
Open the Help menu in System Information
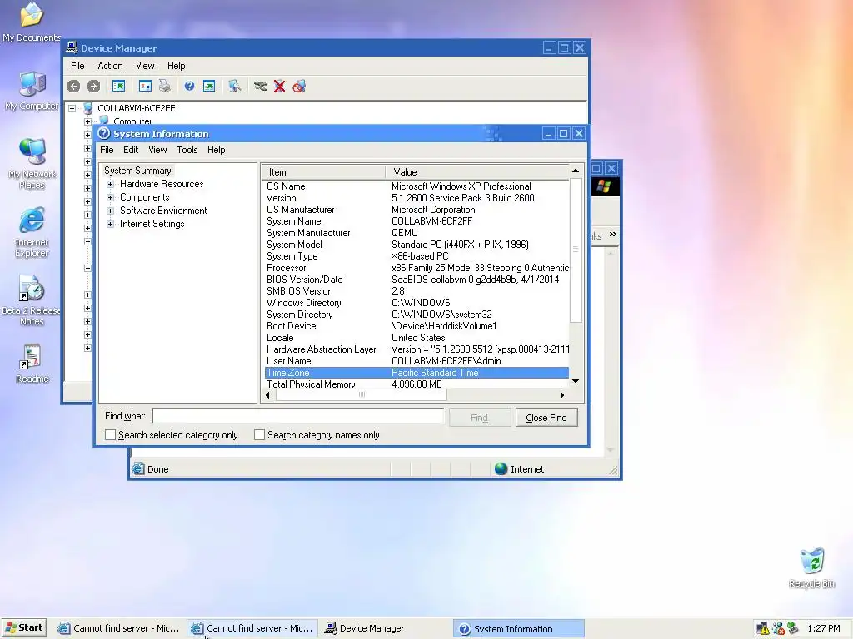[x=216, y=150]
